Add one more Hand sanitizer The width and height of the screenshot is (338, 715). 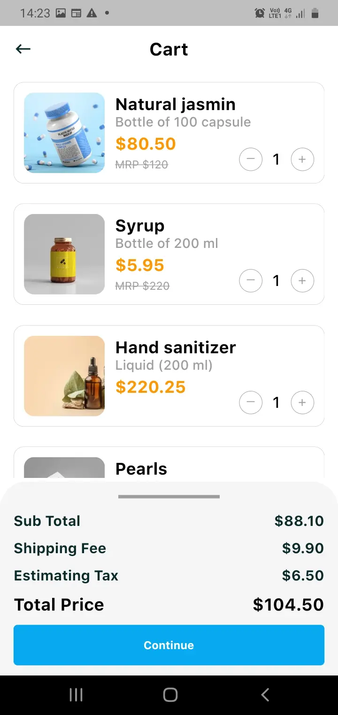click(x=302, y=403)
